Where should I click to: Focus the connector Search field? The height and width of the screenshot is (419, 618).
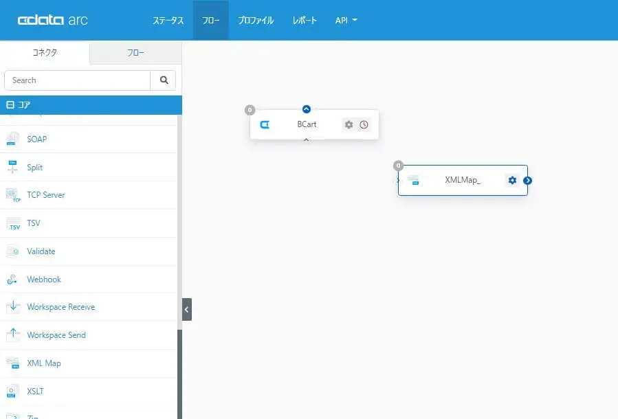pyautogui.click(x=77, y=80)
